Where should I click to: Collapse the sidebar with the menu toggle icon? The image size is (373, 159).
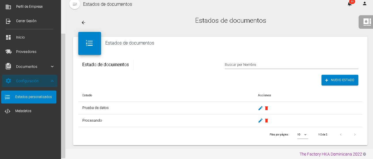75,4
